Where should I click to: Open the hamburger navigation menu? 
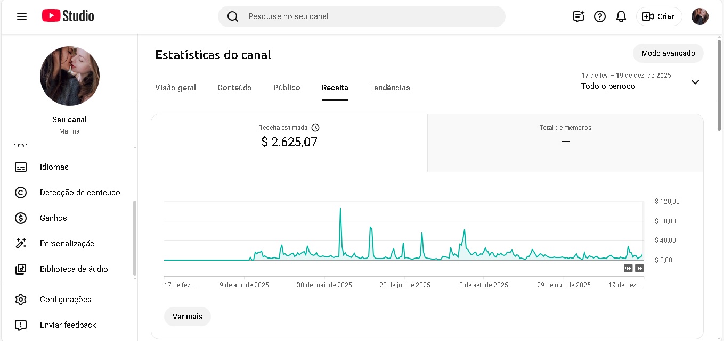22,16
